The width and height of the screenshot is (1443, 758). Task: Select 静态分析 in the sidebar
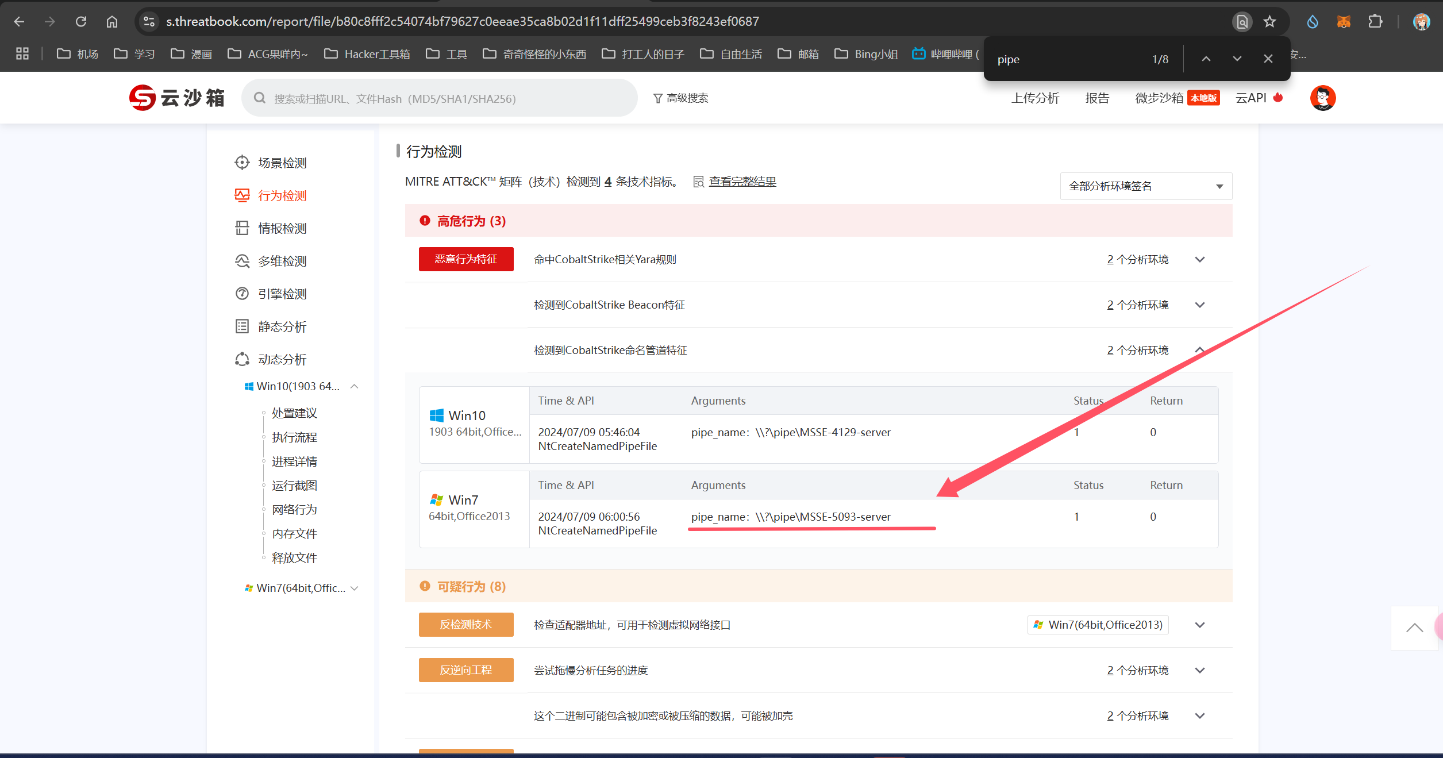pyautogui.click(x=282, y=327)
